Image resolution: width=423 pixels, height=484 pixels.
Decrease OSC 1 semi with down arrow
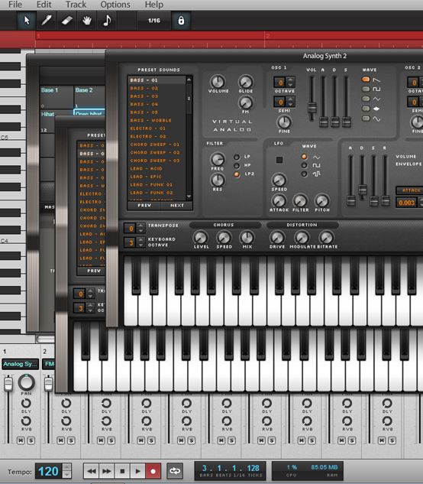(290, 104)
